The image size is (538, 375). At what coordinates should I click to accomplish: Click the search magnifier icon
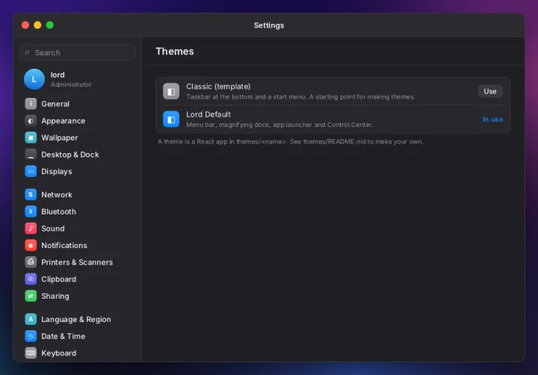pos(27,52)
